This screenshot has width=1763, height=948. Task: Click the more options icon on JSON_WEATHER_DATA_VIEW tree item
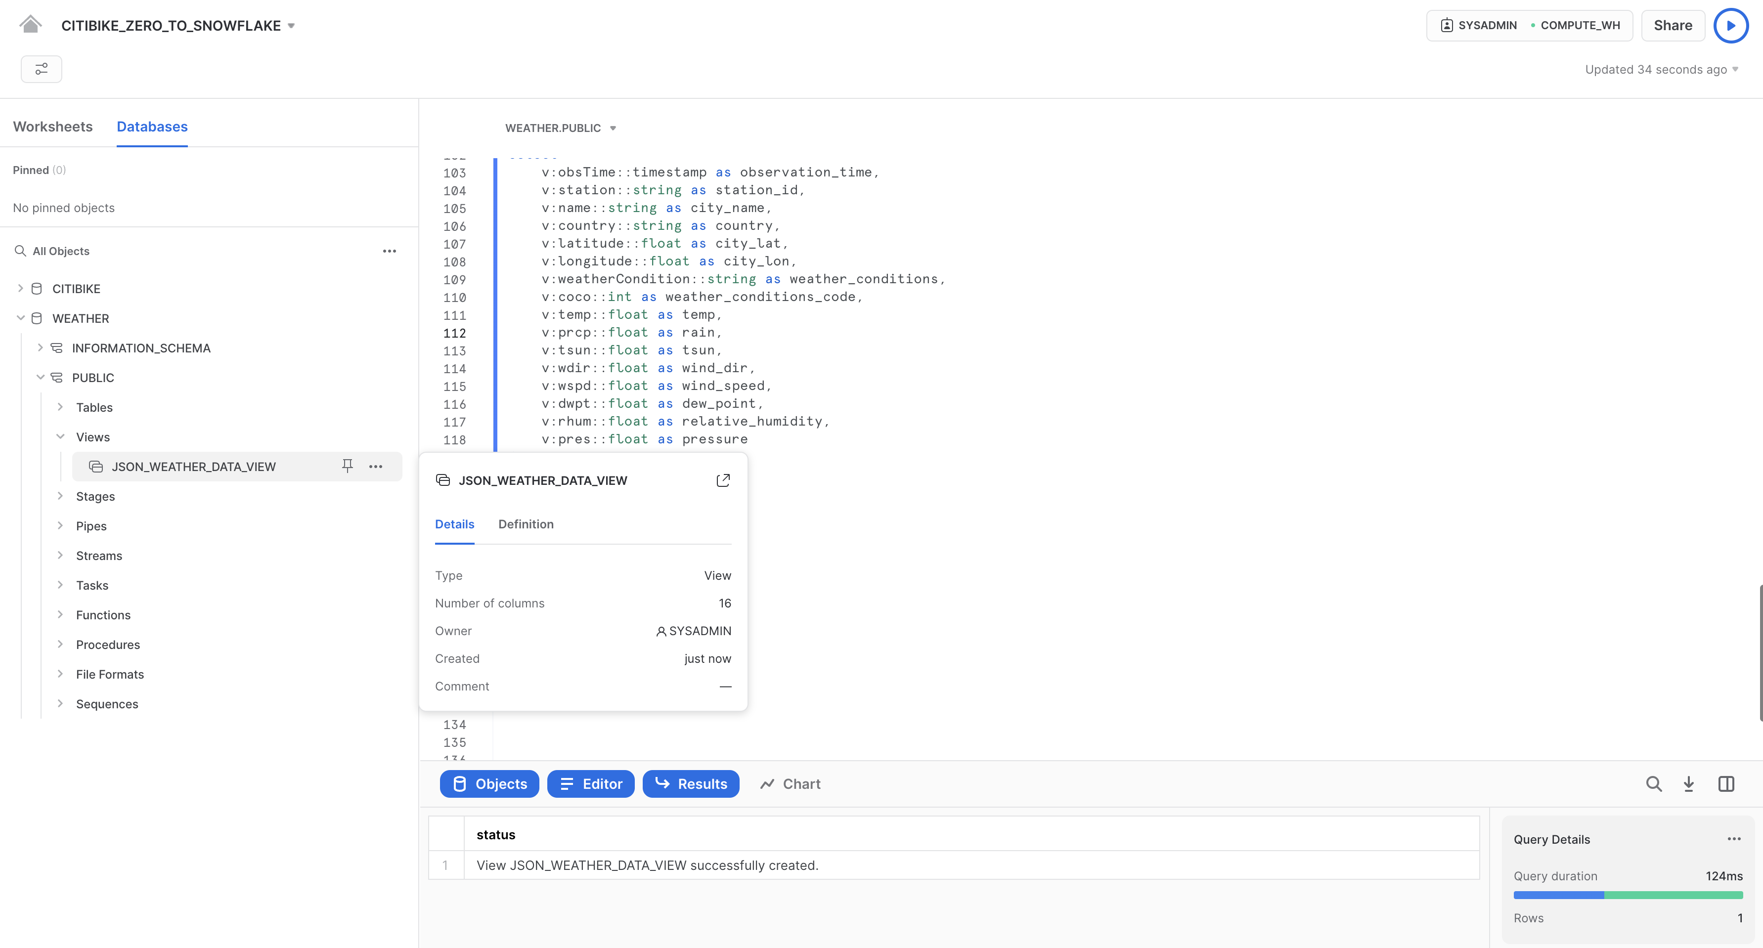tap(376, 466)
